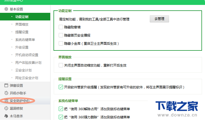Collapse the 基本设置 section
Viewport: 205px width, 120px height.
click(x=25, y=9)
